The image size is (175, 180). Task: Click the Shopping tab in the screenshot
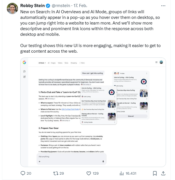coord(73,63)
